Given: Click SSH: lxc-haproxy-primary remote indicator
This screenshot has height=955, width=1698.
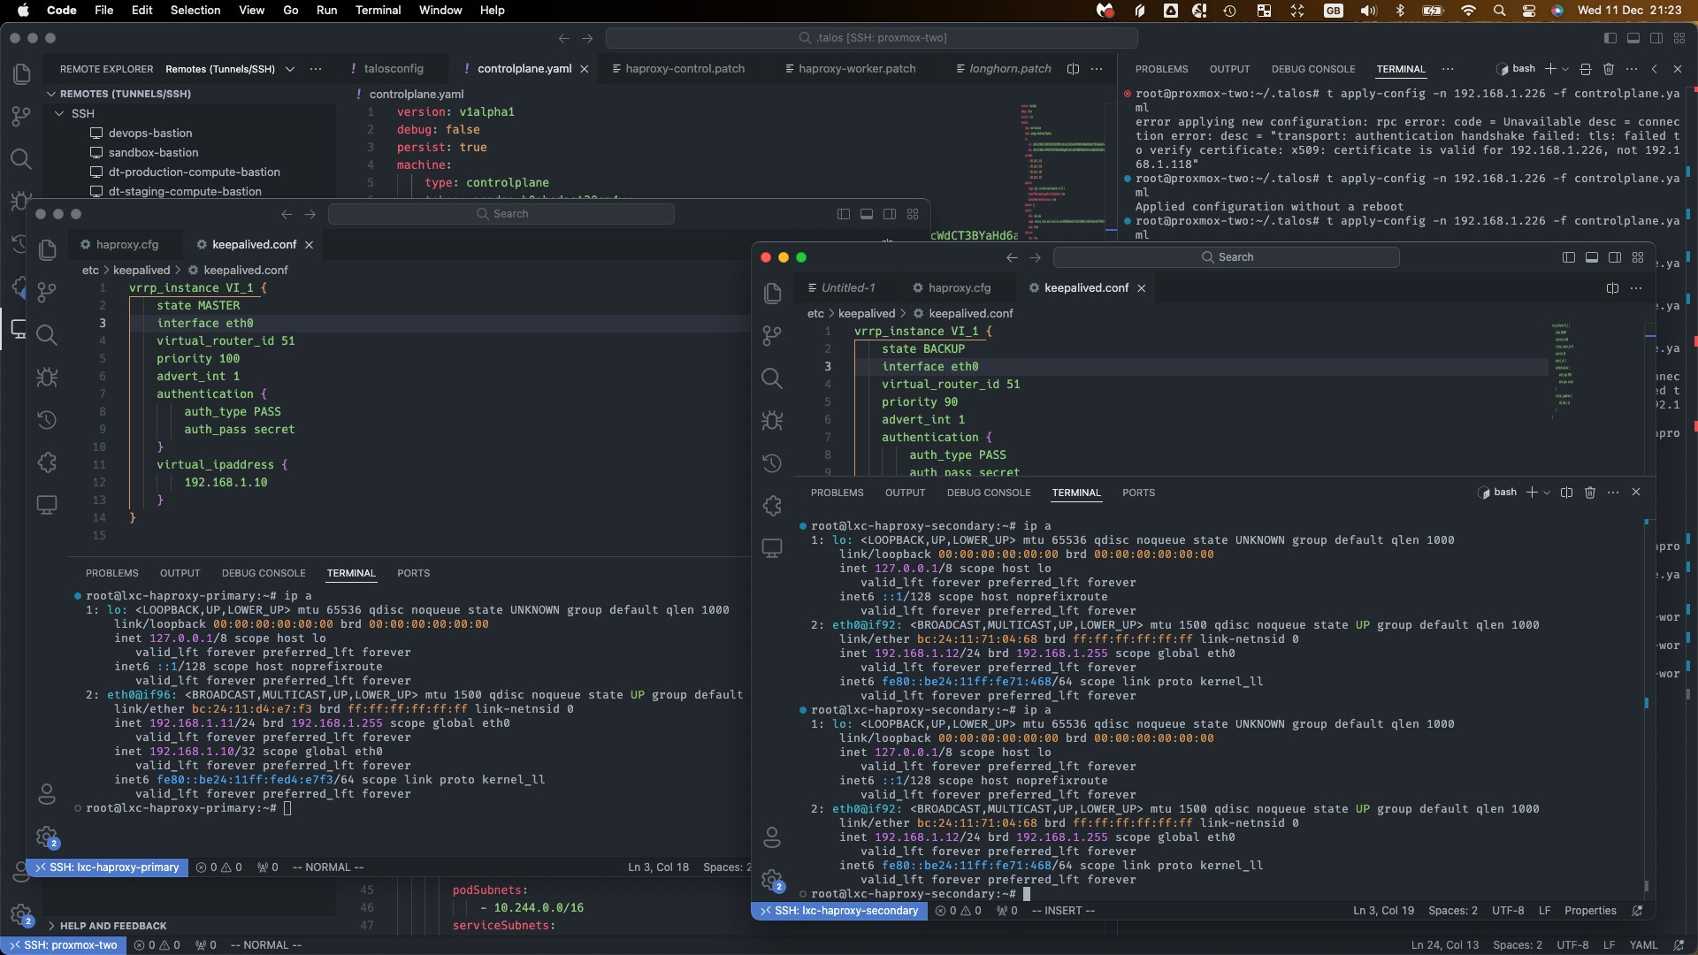Looking at the screenshot, I should click(107, 867).
